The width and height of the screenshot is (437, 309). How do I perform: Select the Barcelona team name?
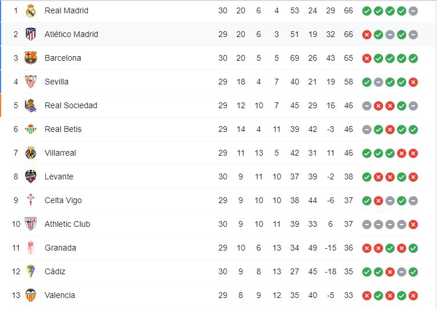[x=63, y=58]
